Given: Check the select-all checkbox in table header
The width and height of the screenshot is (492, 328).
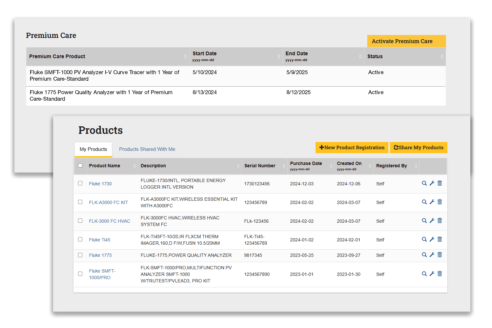Looking at the screenshot, I should (x=80, y=166).
